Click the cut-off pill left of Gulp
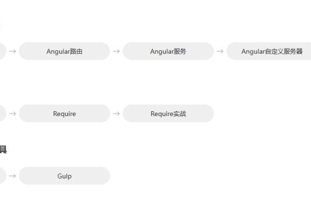 (x=3, y=176)
